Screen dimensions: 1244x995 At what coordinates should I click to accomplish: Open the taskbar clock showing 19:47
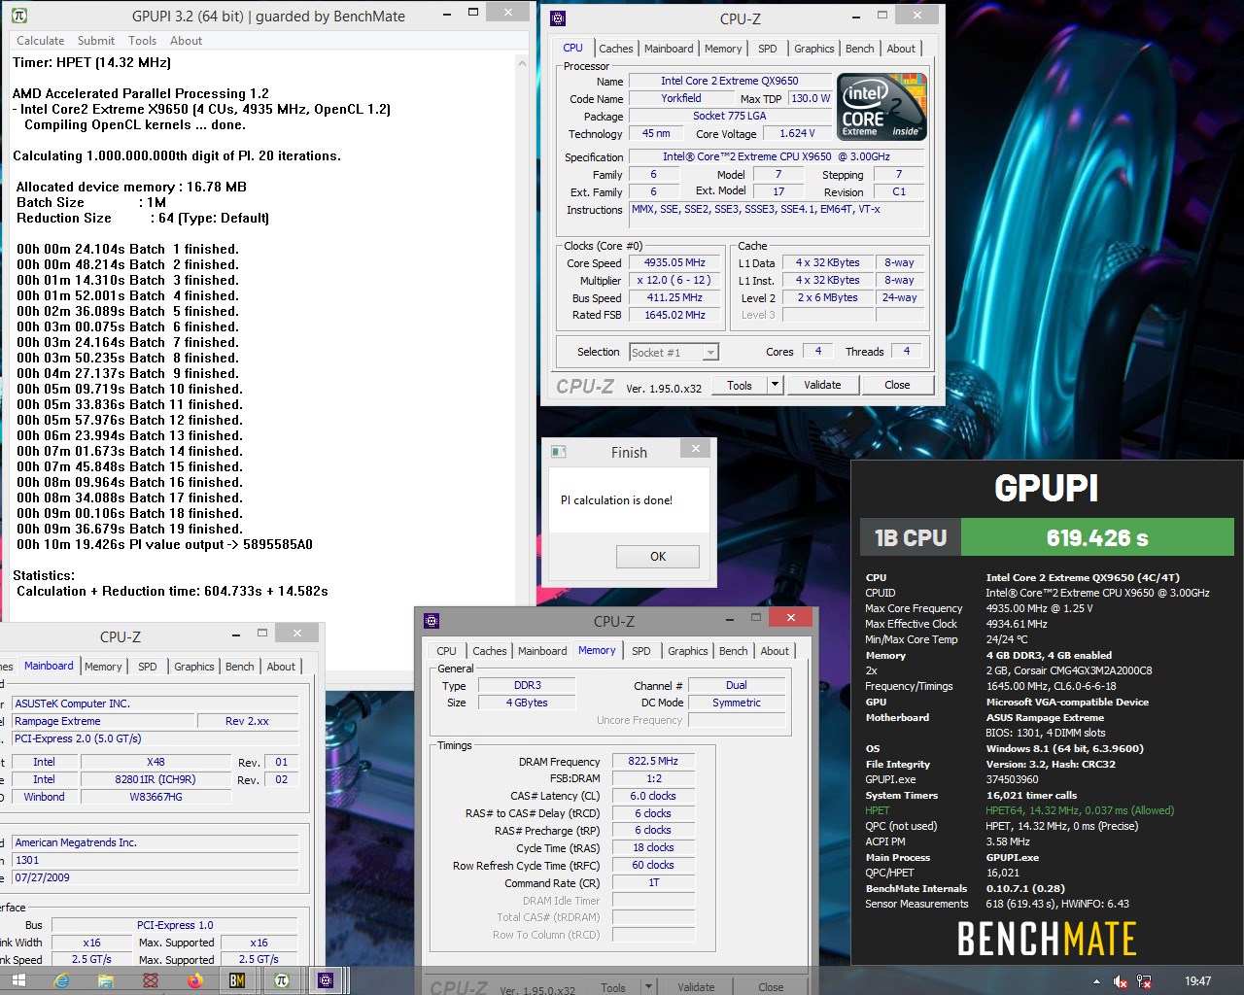pos(1197,981)
